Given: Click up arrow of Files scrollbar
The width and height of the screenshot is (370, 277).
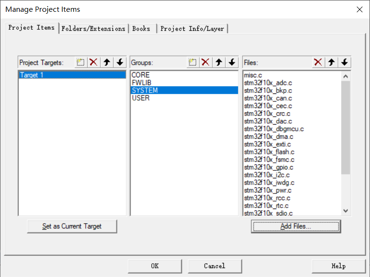Looking at the screenshot, I should (345, 76).
